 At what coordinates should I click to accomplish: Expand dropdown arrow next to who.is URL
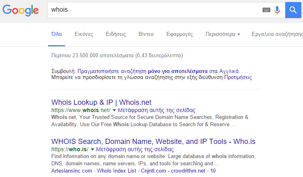click(93, 150)
